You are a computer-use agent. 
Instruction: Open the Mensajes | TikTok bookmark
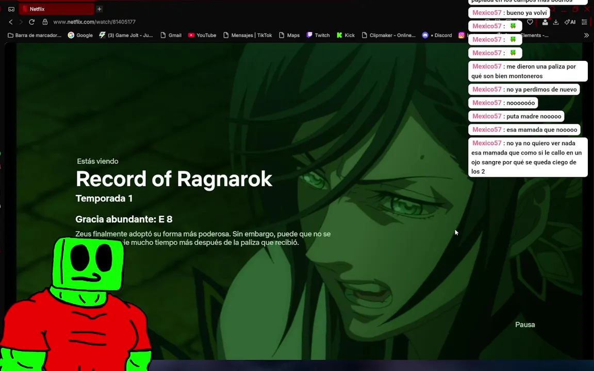coord(247,35)
